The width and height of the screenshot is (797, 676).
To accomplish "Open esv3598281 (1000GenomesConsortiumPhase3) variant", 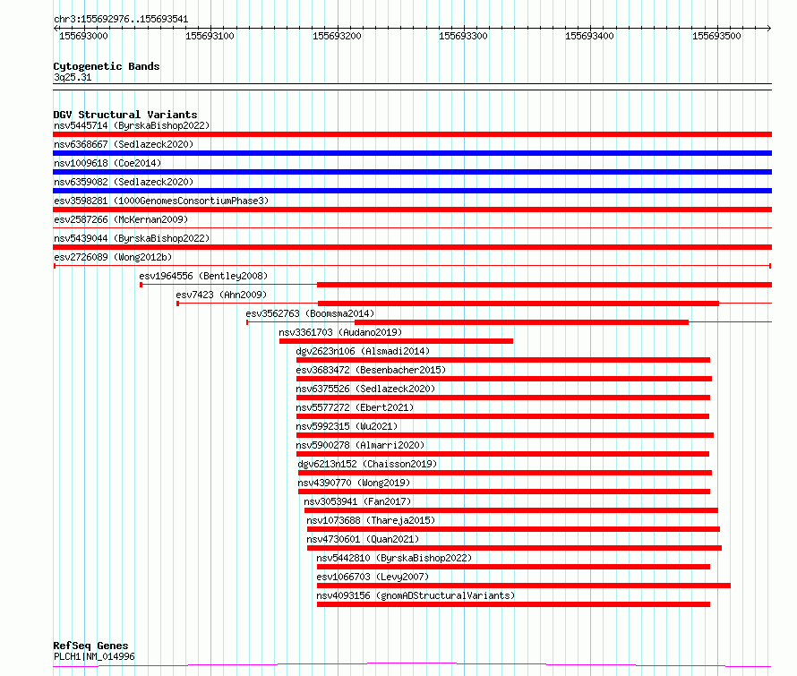I will click(x=161, y=201).
